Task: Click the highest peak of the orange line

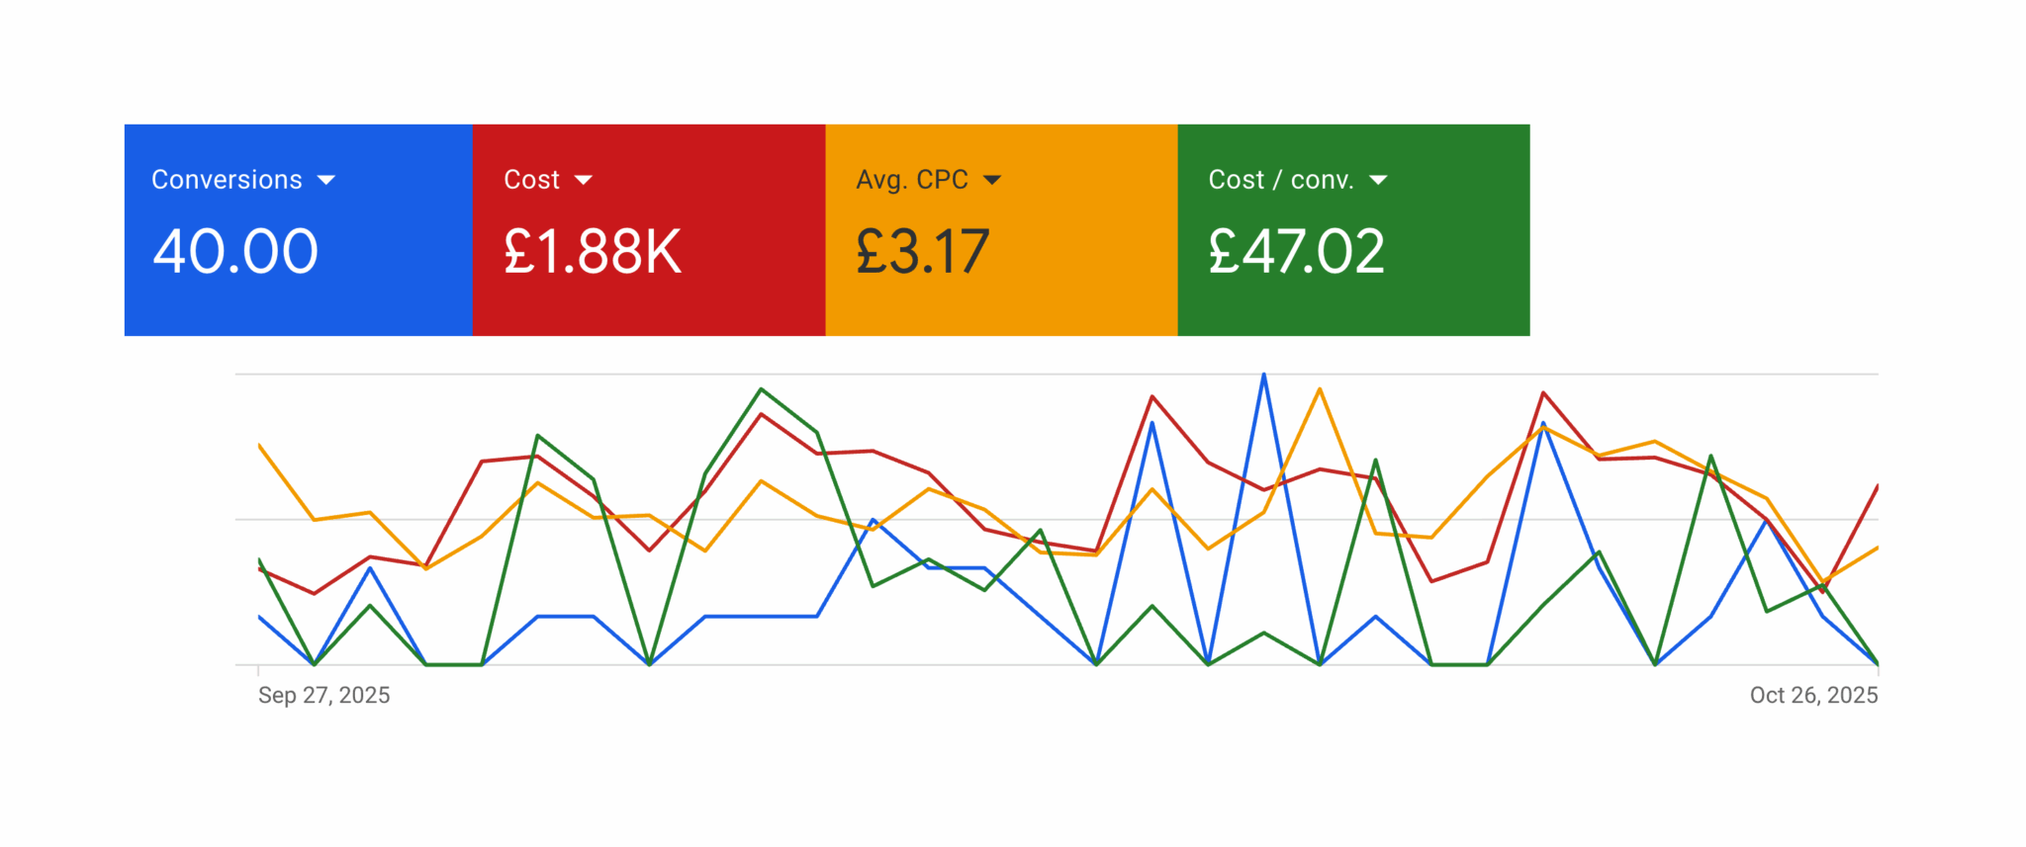Action: (1320, 389)
